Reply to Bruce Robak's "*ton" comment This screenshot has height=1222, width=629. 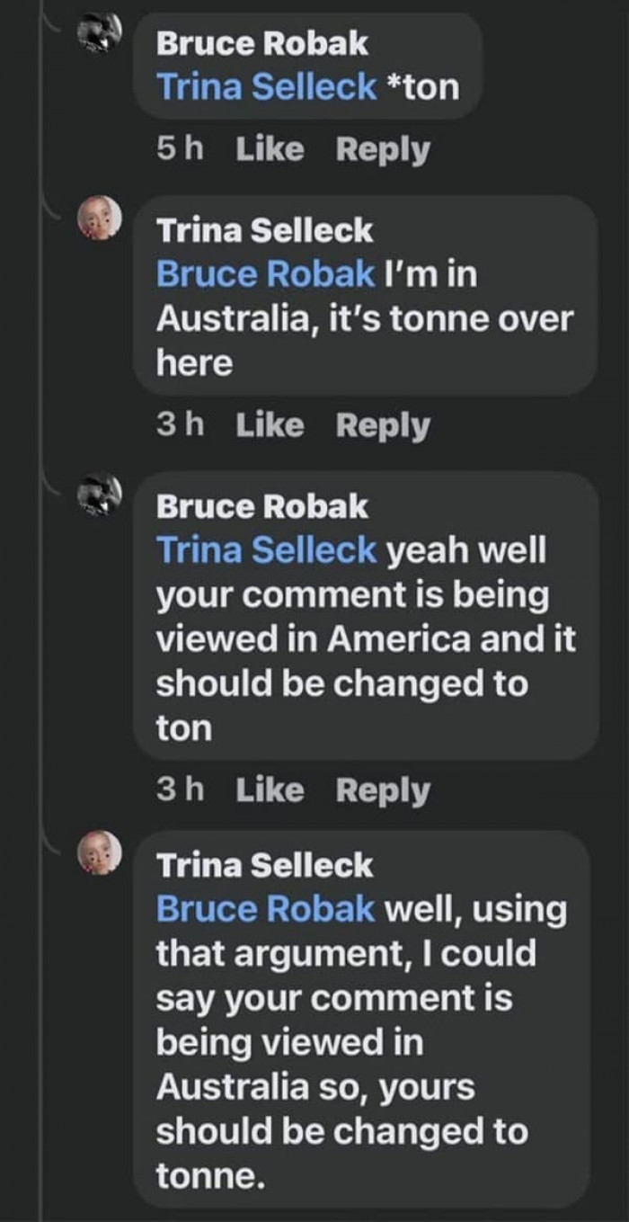(383, 149)
